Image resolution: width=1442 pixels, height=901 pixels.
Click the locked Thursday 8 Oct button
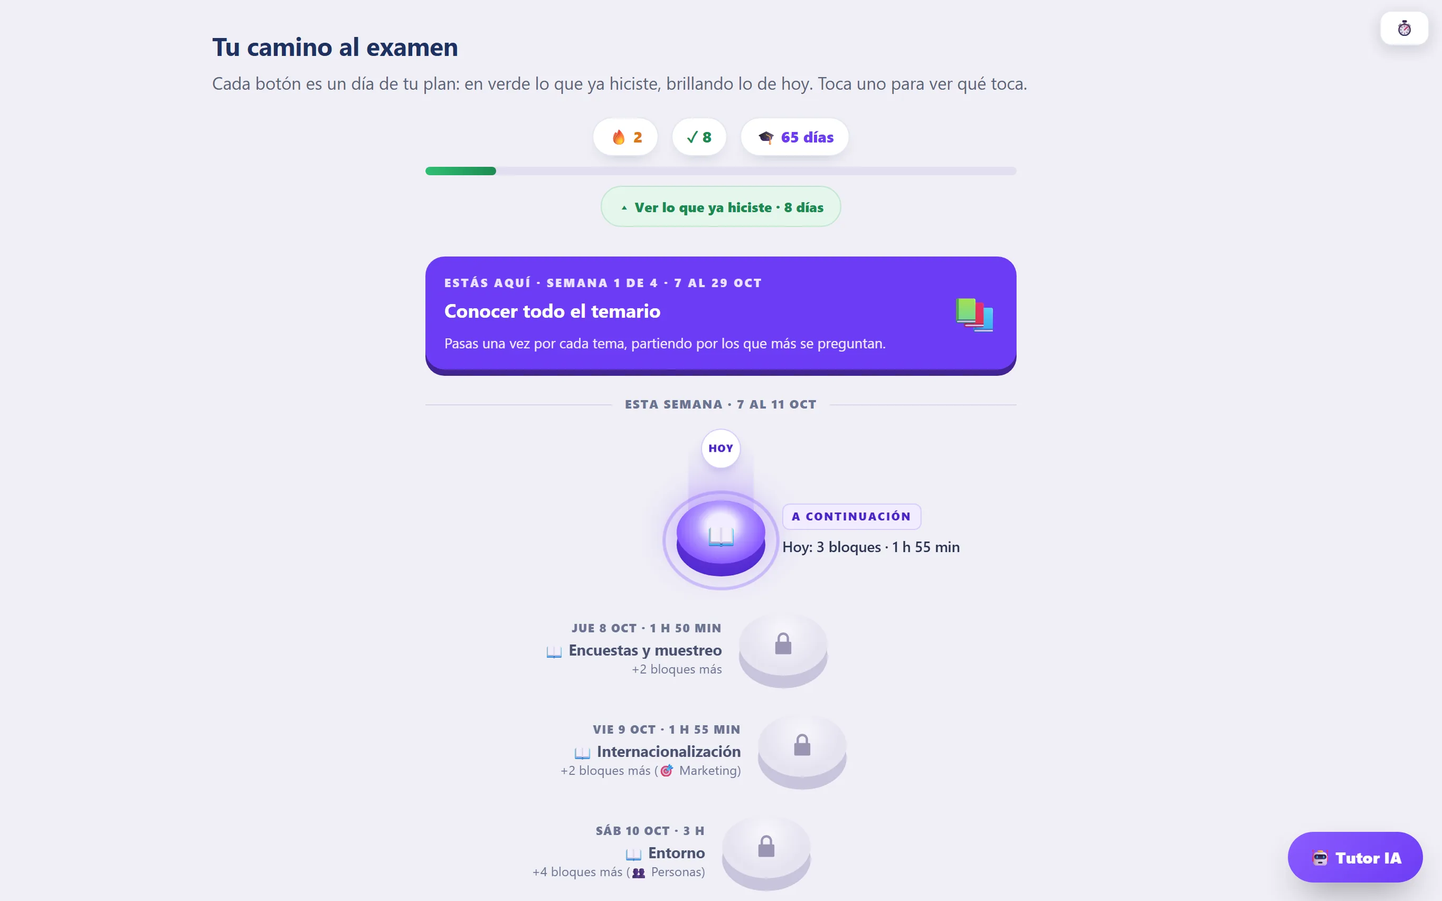point(783,650)
